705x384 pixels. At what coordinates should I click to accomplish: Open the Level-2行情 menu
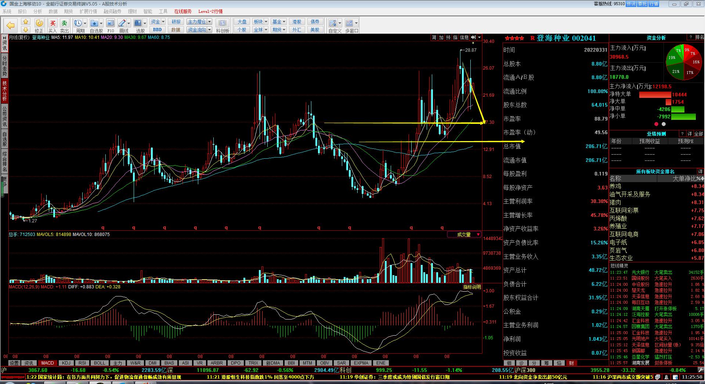210,12
